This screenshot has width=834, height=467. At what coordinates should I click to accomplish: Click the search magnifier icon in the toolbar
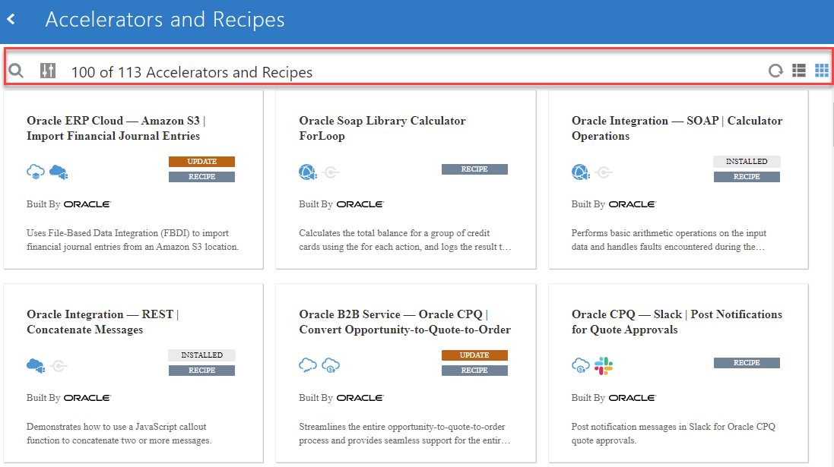coord(16,70)
